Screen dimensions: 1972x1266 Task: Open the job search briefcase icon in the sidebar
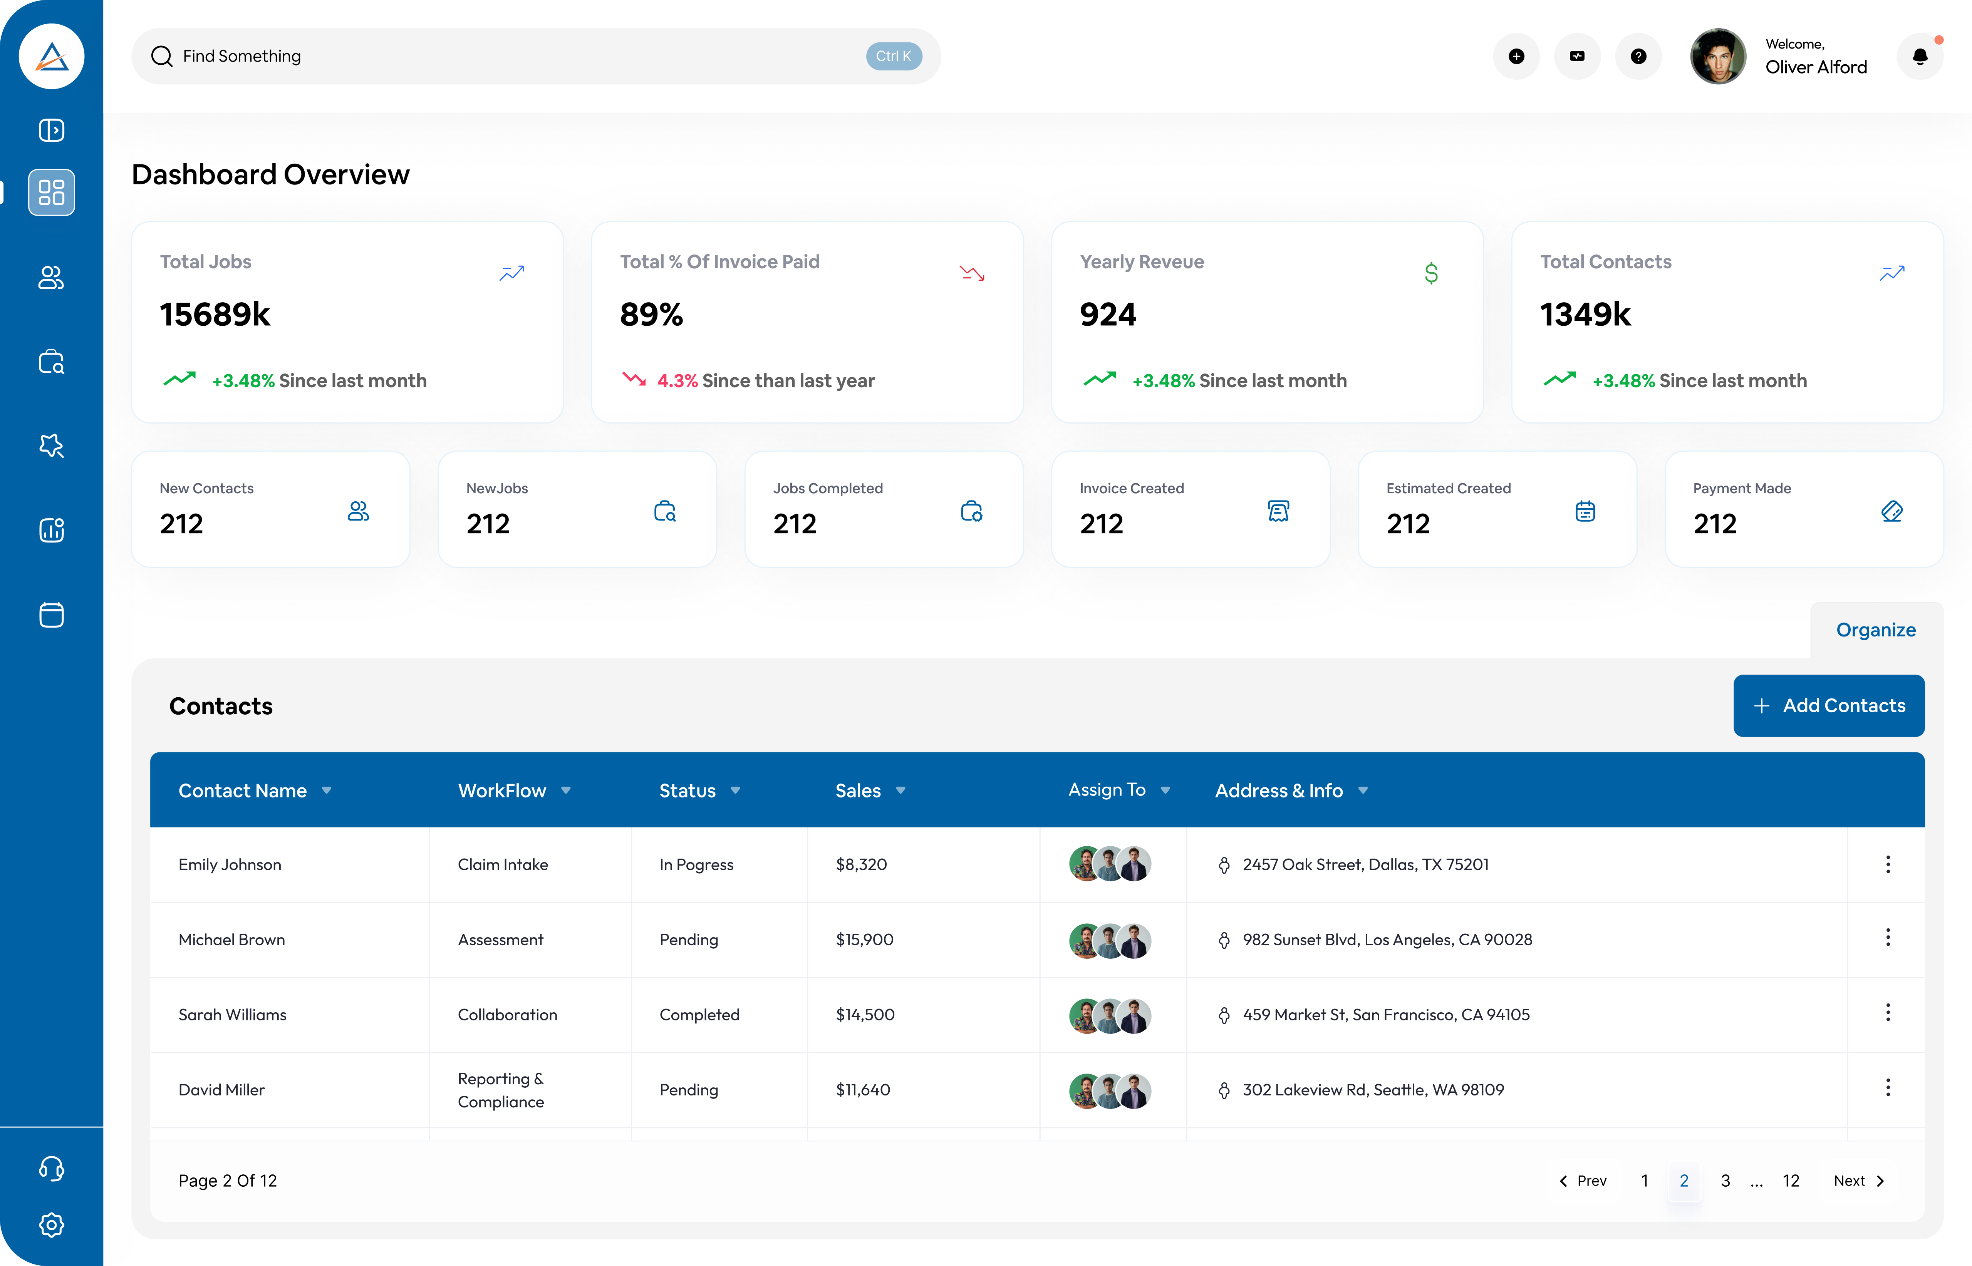tap(51, 363)
